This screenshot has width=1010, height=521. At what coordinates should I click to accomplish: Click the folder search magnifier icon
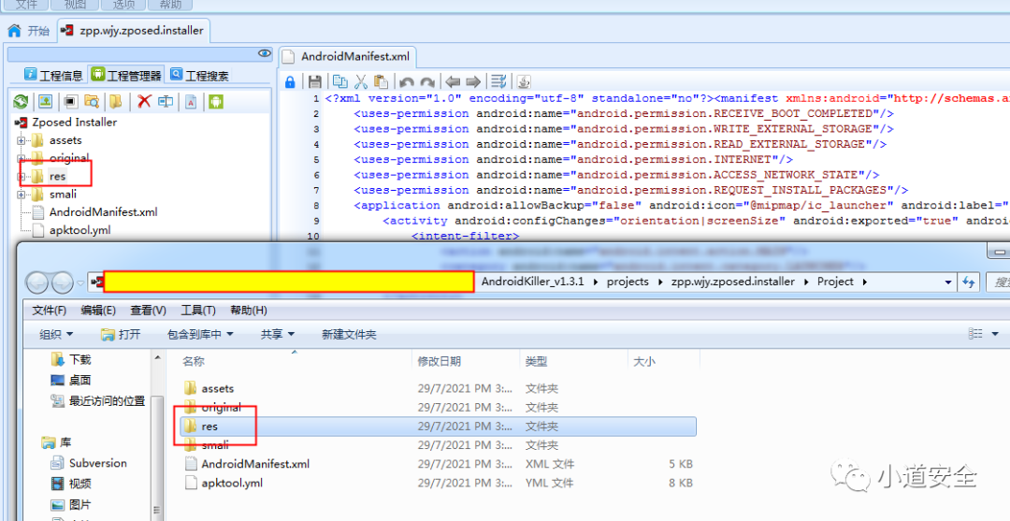[92, 101]
